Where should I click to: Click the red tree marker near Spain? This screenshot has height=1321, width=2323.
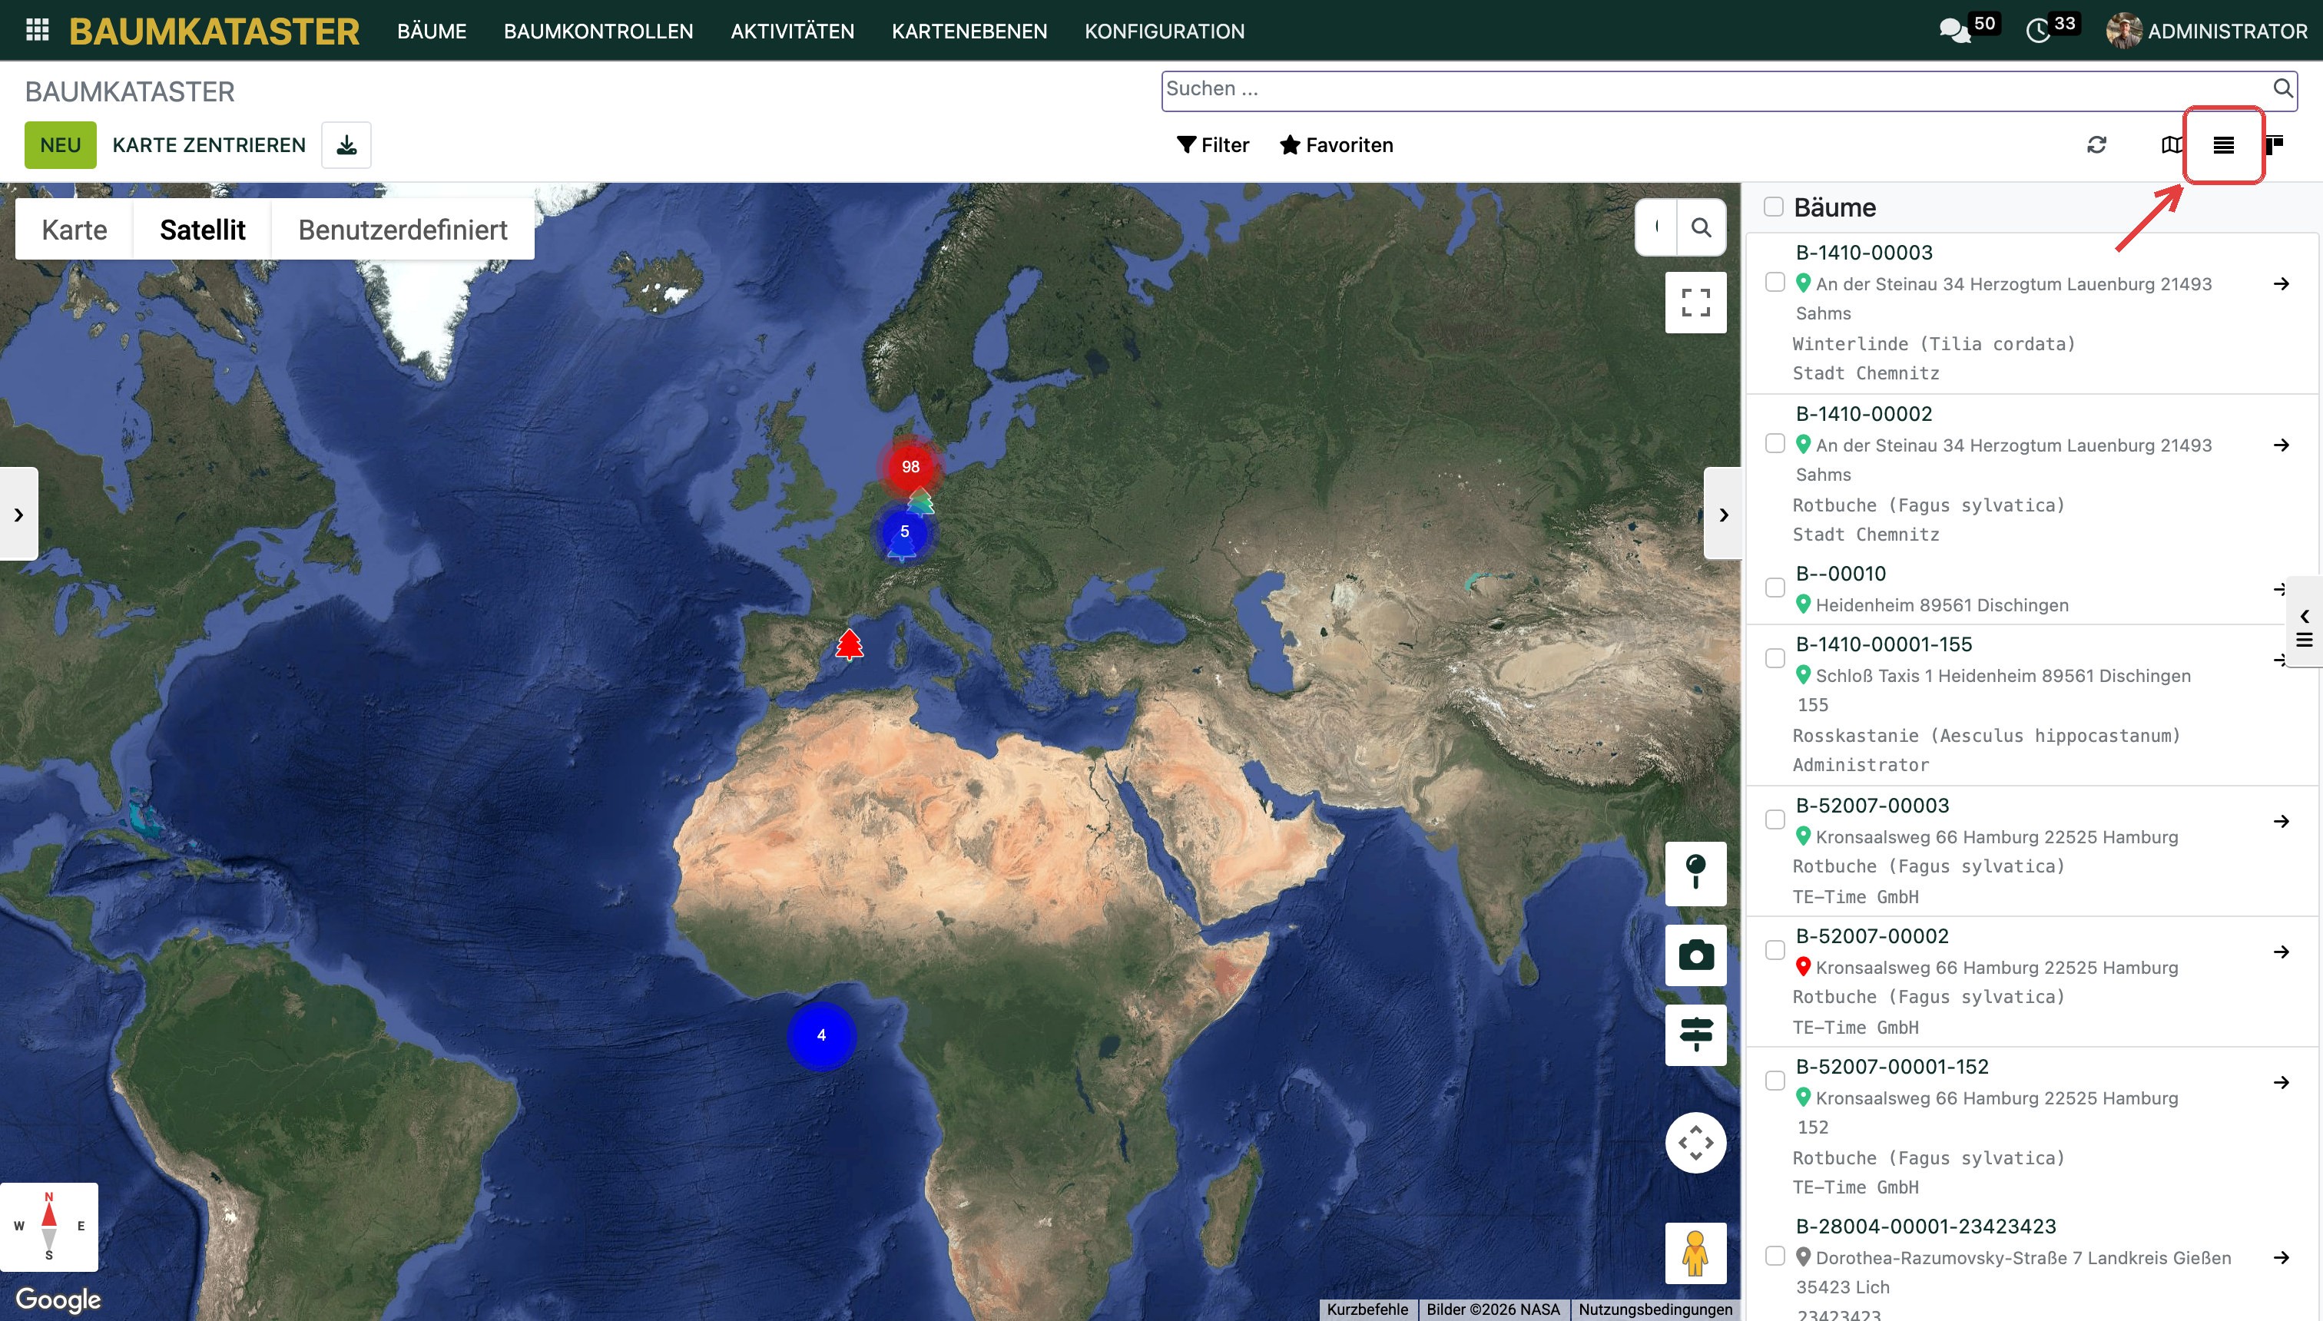(x=850, y=644)
